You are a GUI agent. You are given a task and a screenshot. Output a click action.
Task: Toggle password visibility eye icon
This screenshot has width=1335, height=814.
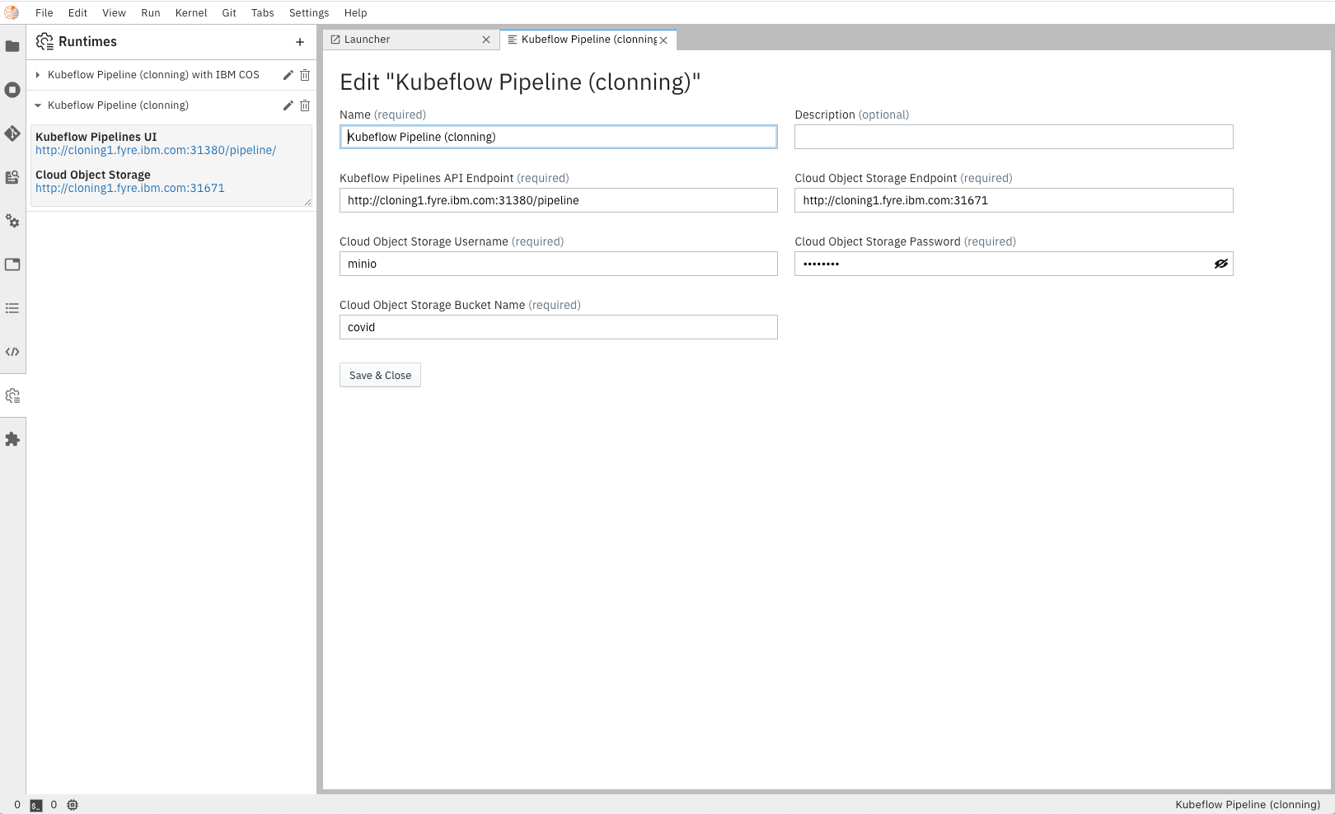[x=1220, y=264]
